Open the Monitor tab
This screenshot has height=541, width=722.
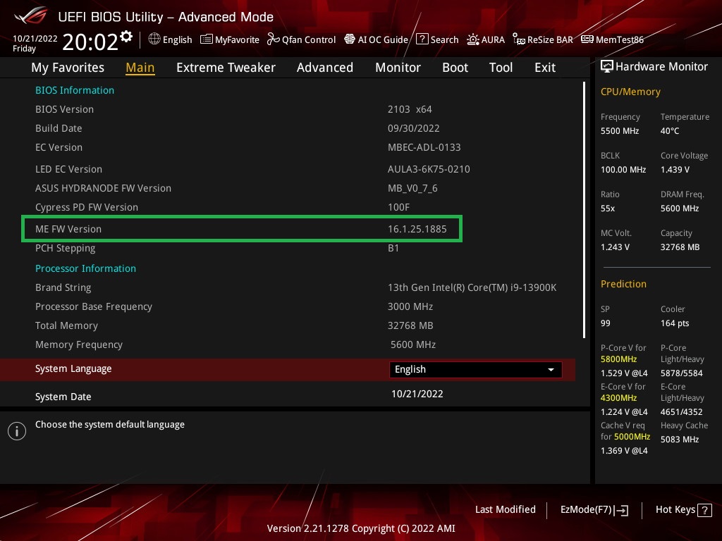coord(398,68)
